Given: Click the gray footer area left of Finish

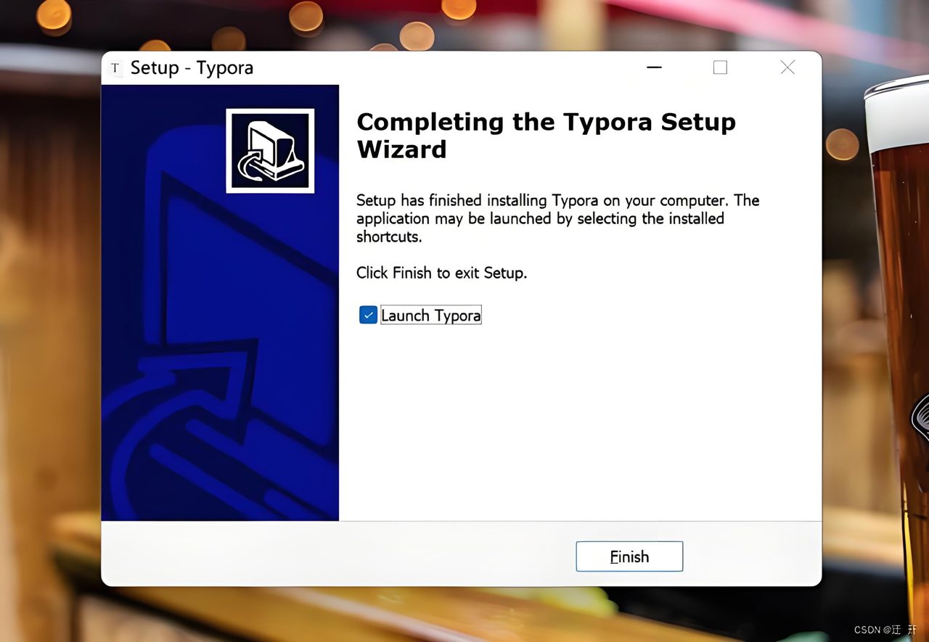Looking at the screenshot, I should [x=334, y=555].
